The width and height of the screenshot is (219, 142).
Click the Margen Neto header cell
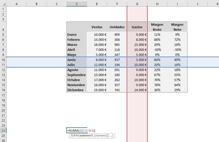177,27
